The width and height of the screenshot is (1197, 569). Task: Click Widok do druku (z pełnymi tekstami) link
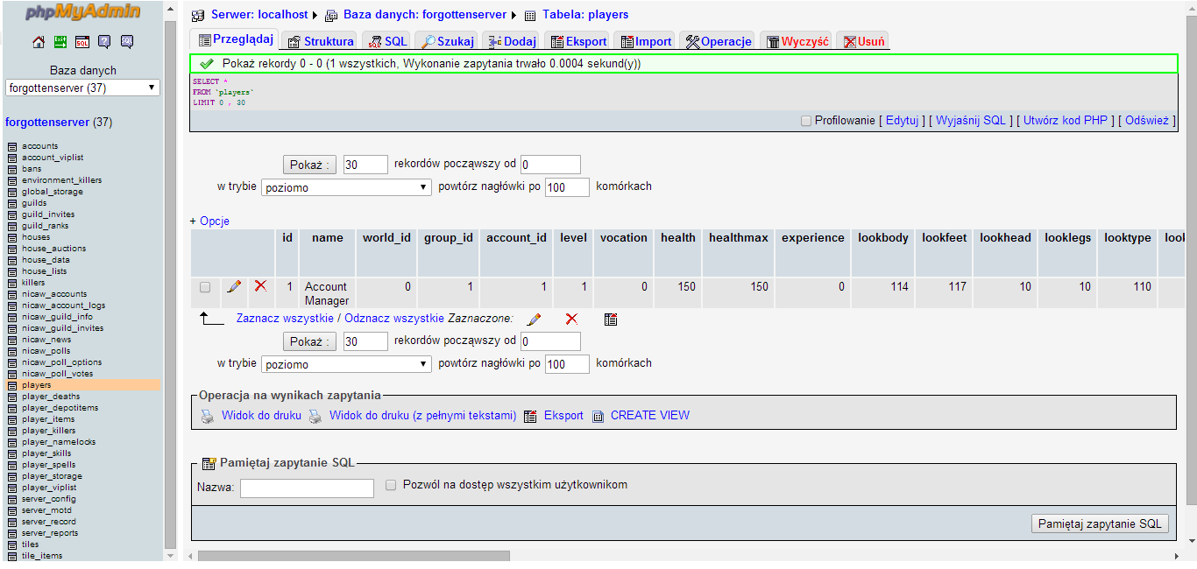pos(422,416)
